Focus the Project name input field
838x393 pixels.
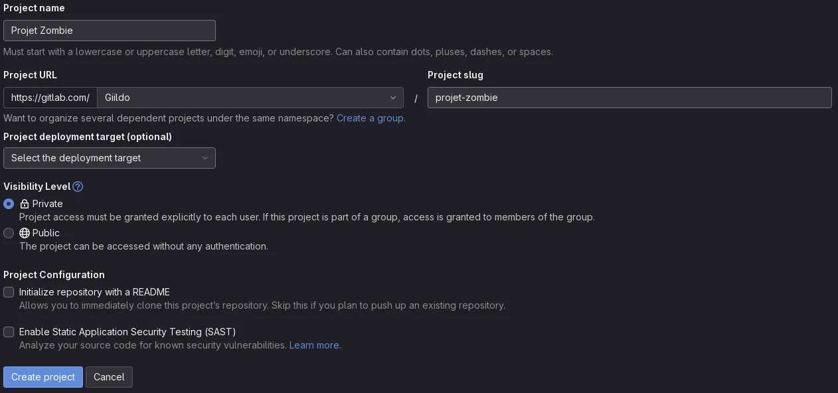click(110, 31)
